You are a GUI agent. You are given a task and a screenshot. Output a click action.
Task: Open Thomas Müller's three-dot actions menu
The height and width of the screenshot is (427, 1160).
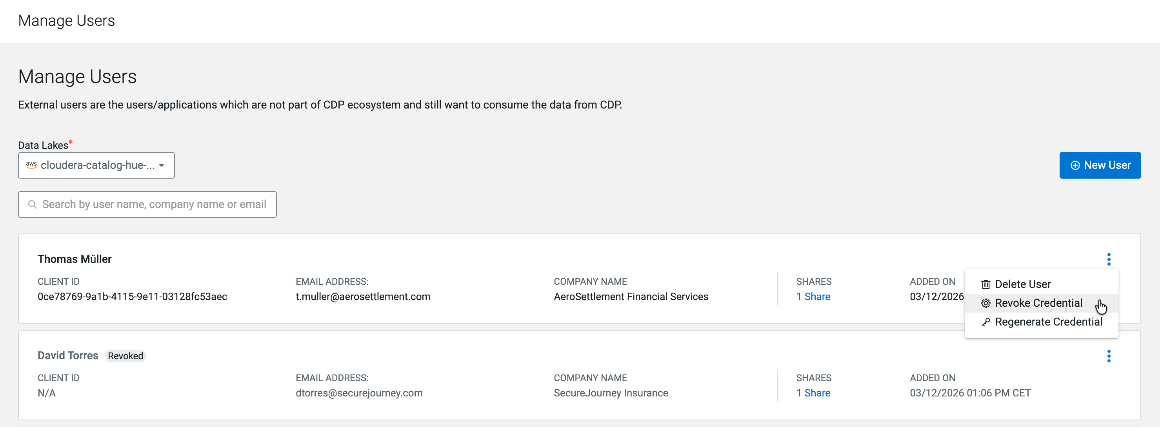click(x=1109, y=259)
